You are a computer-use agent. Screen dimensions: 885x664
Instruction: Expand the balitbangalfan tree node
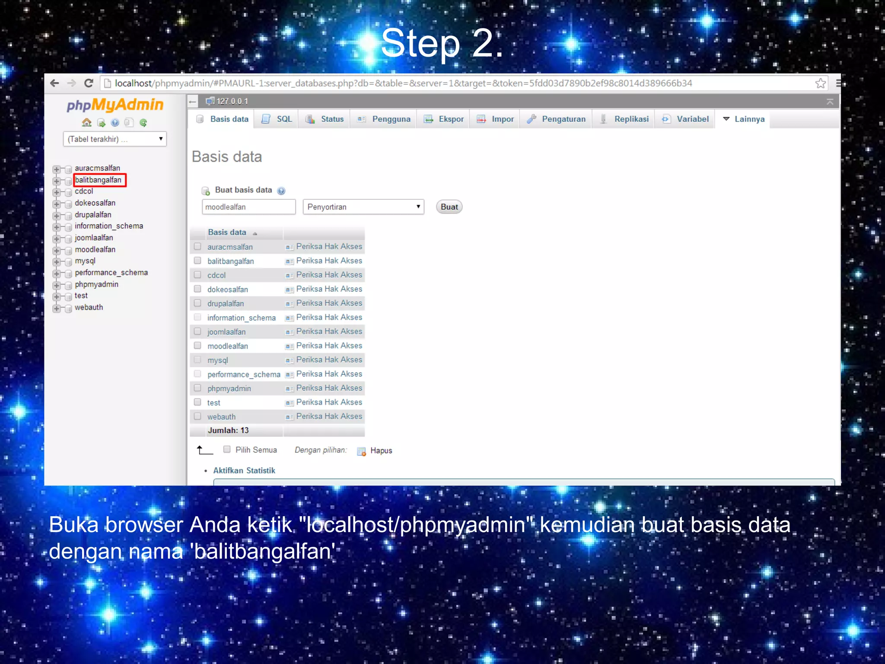57,181
